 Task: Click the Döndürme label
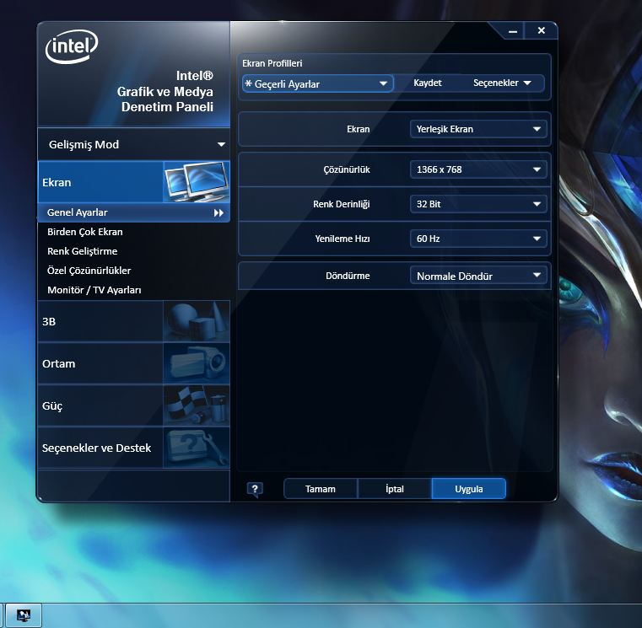pyautogui.click(x=348, y=276)
